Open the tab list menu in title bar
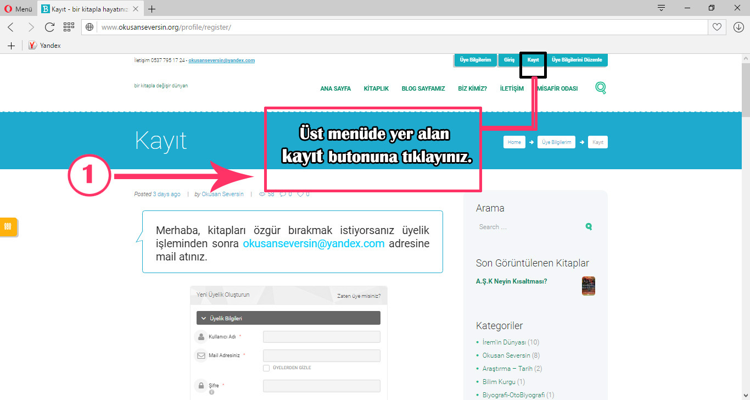Viewport: 750px width, 400px height. (662, 8)
